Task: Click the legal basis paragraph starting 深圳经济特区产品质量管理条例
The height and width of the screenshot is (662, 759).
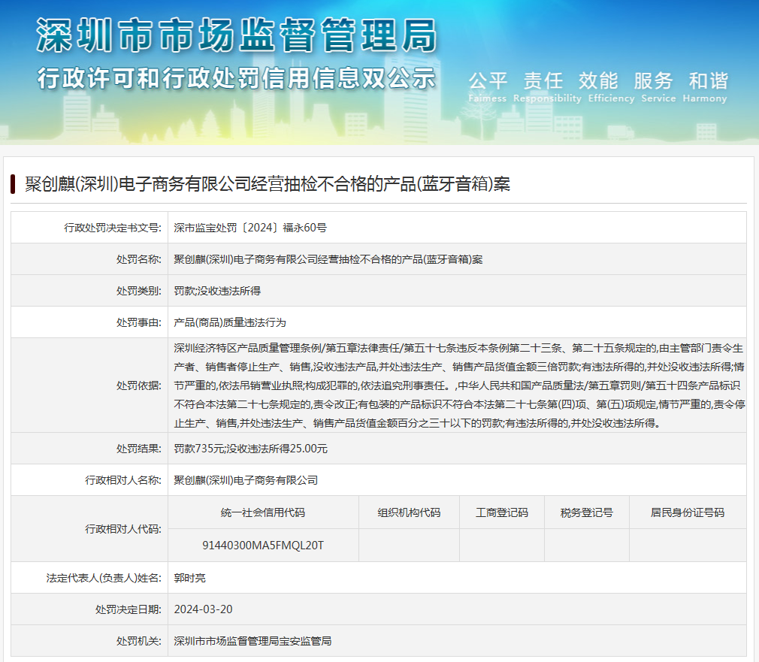Action: [x=459, y=385]
